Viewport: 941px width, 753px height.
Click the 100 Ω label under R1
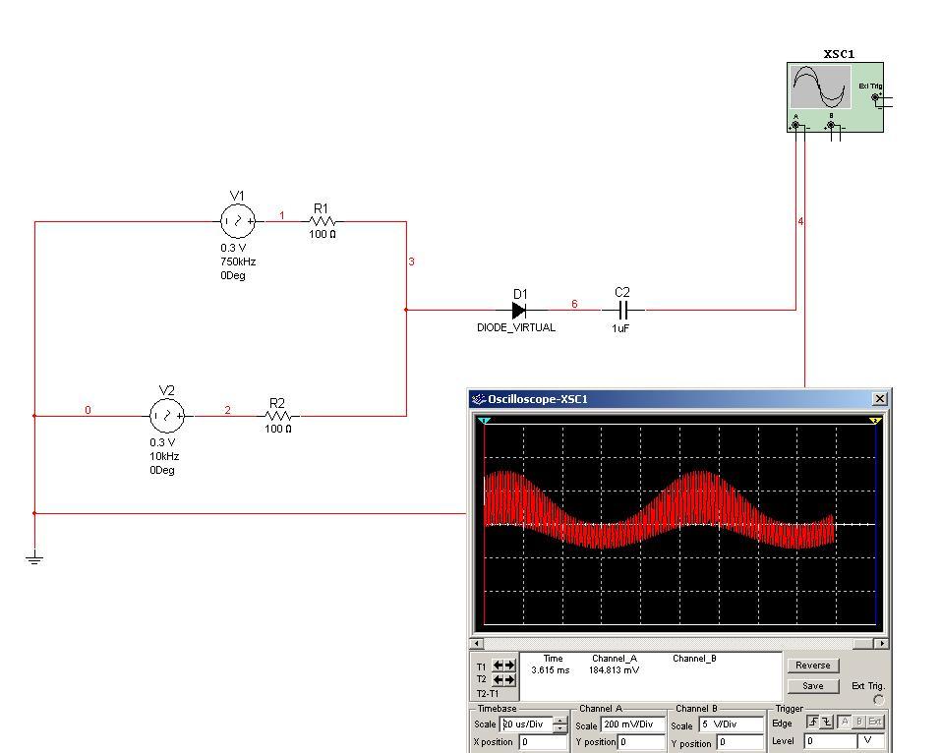click(323, 234)
